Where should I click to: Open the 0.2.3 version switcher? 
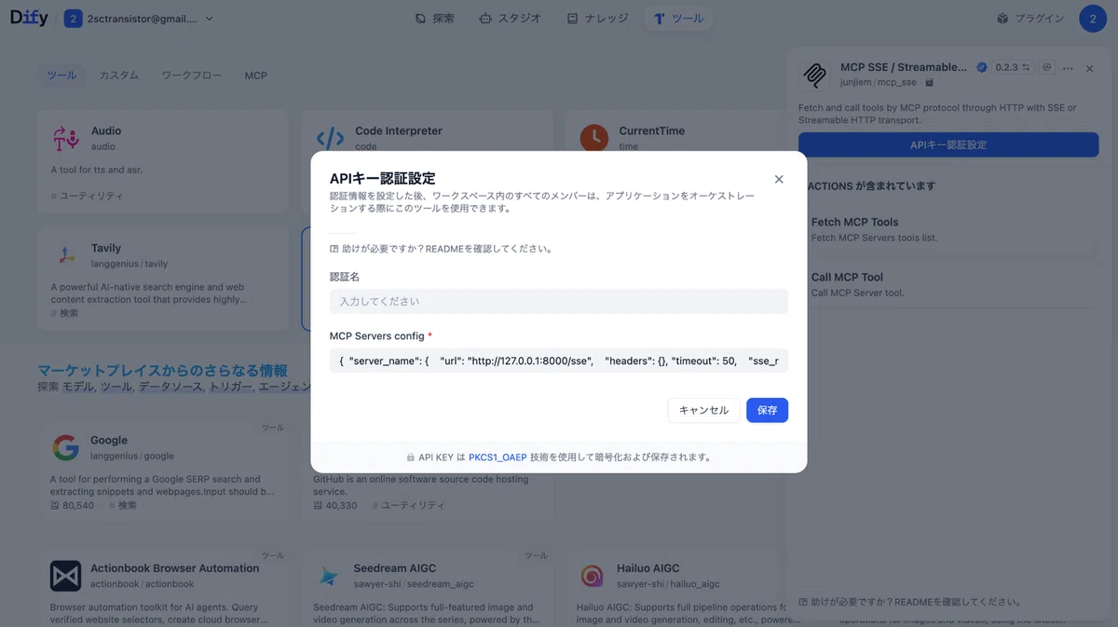(x=1013, y=67)
